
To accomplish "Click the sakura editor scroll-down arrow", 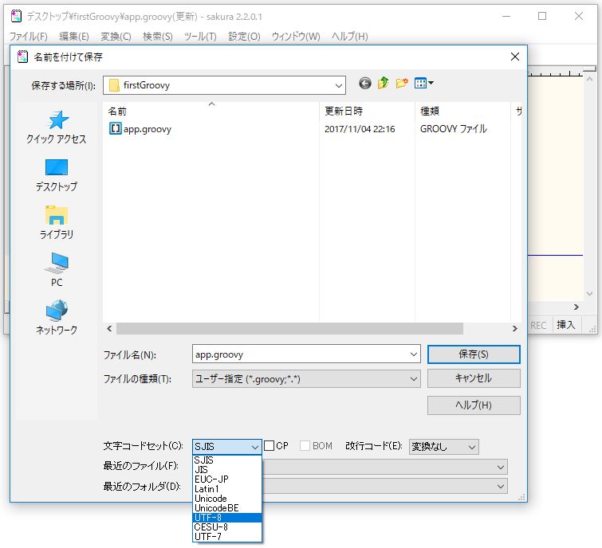I will 590,294.
